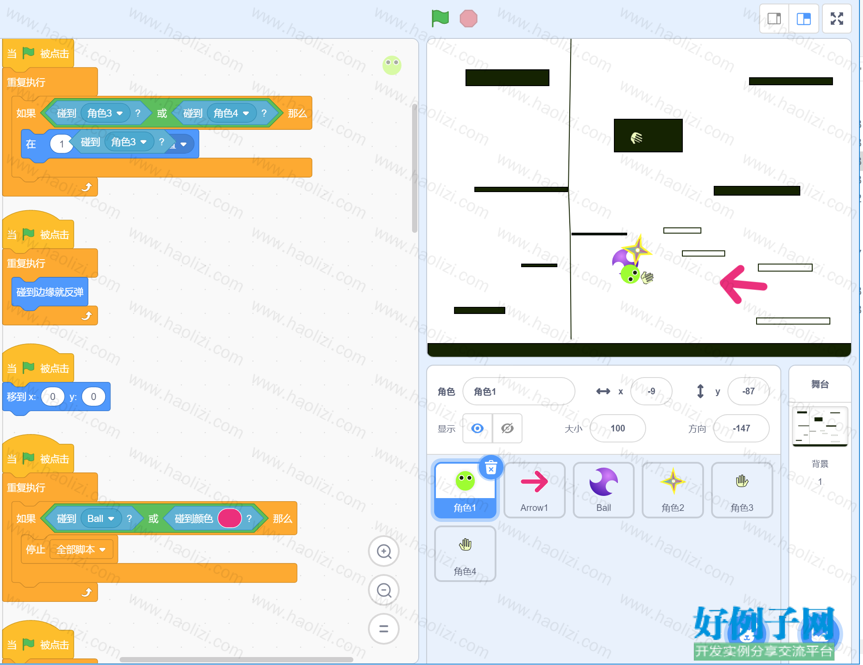Hide the sprite with crossed-eye button
Viewport: 863px width, 665px height.
(507, 428)
